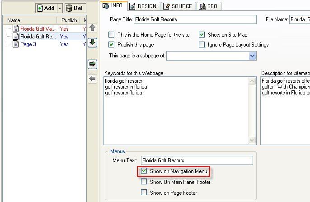310x202 pixels.
Task: Click the outdent left arrow icon
Action: pos(92,79)
